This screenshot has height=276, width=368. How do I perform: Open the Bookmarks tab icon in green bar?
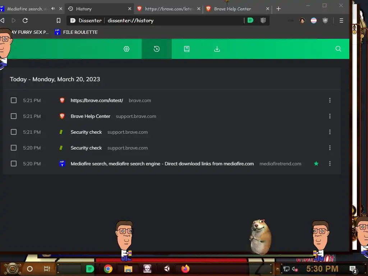187,49
